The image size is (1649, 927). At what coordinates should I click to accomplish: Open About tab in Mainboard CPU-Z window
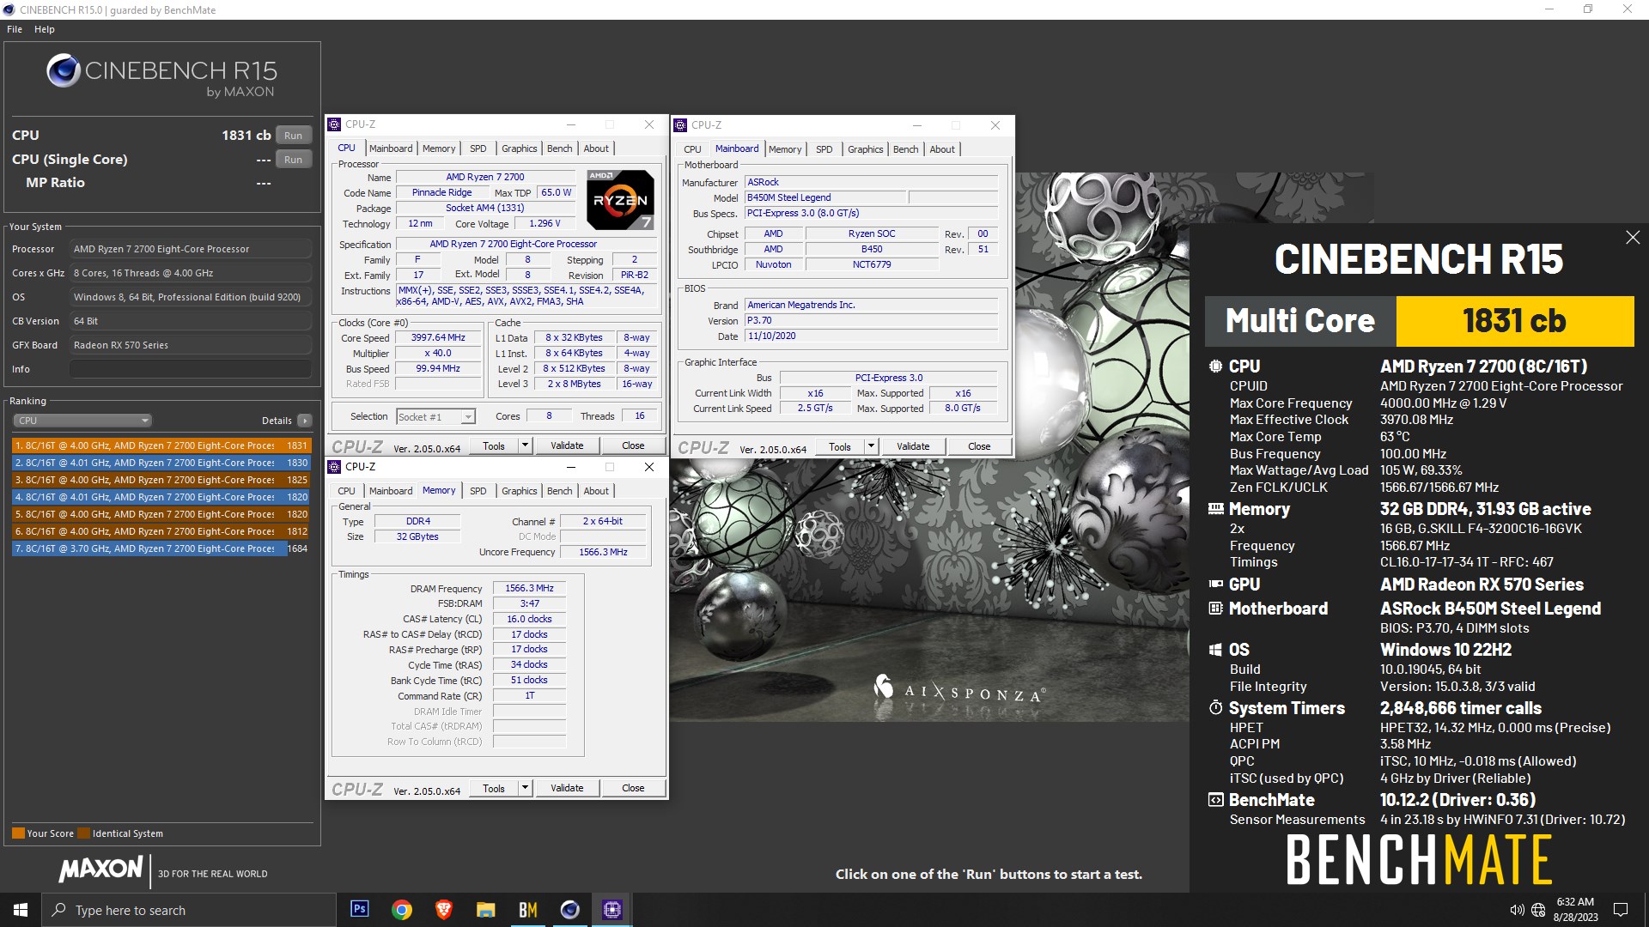click(942, 149)
